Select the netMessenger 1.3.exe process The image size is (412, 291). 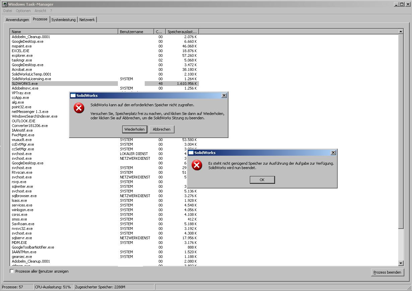pyautogui.click(x=30, y=112)
